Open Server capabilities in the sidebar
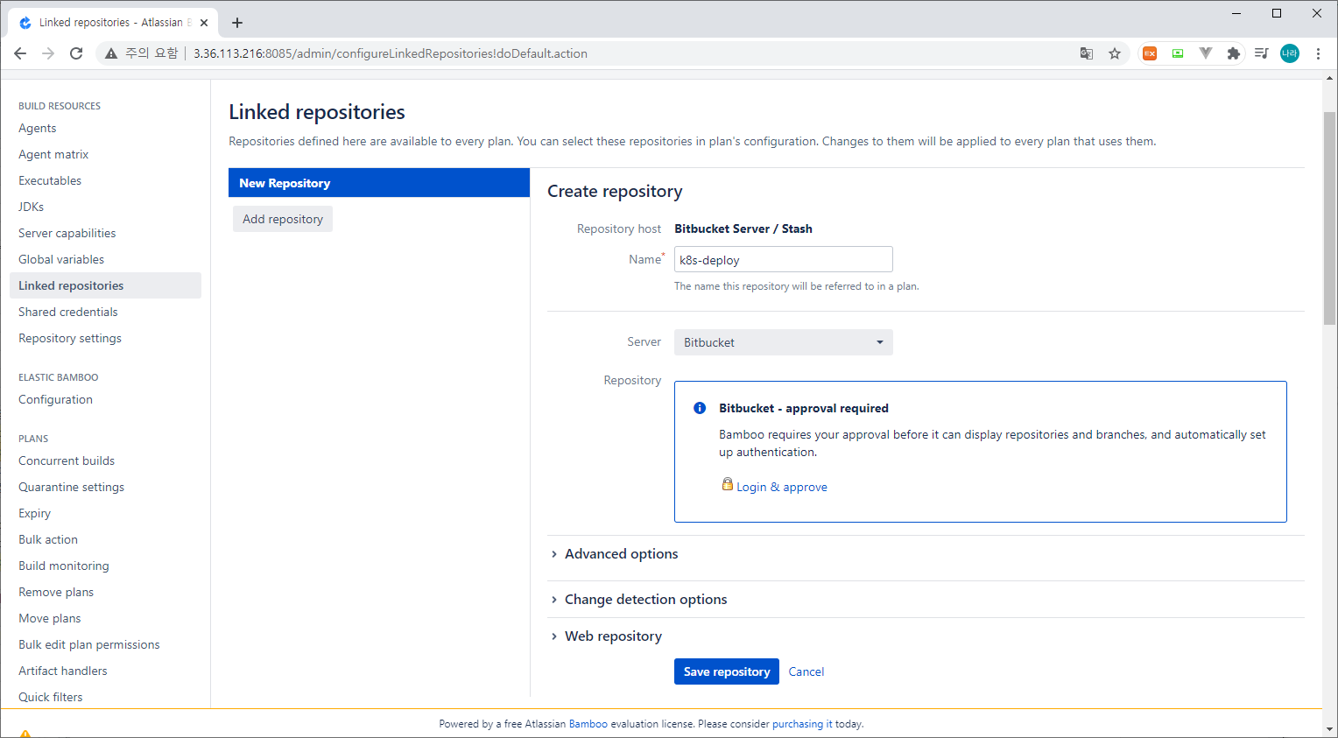The height and width of the screenshot is (738, 1338). coord(67,233)
